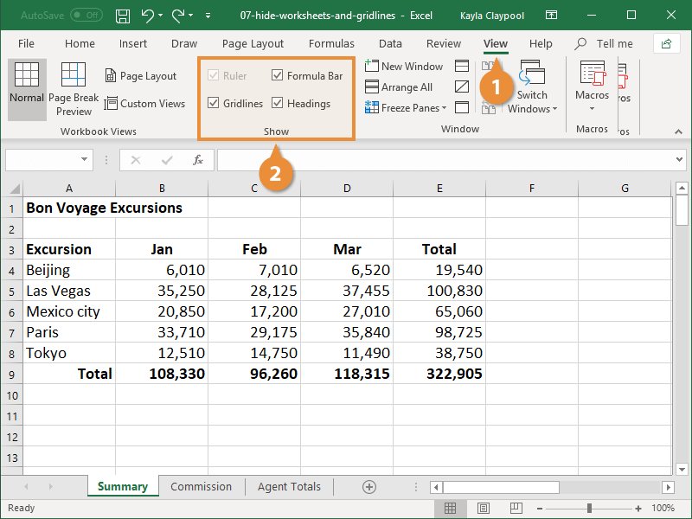
Task: Select the cell with 322,905
Action: coord(439,374)
